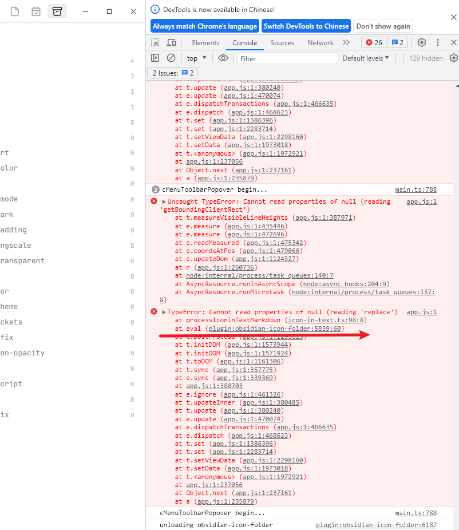Click the Don't show again button
The height and width of the screenshot is (530, 459).
pyautogui.click(x=383, y=26)
